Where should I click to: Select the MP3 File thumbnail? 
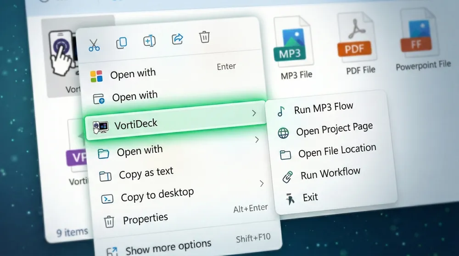293,41
